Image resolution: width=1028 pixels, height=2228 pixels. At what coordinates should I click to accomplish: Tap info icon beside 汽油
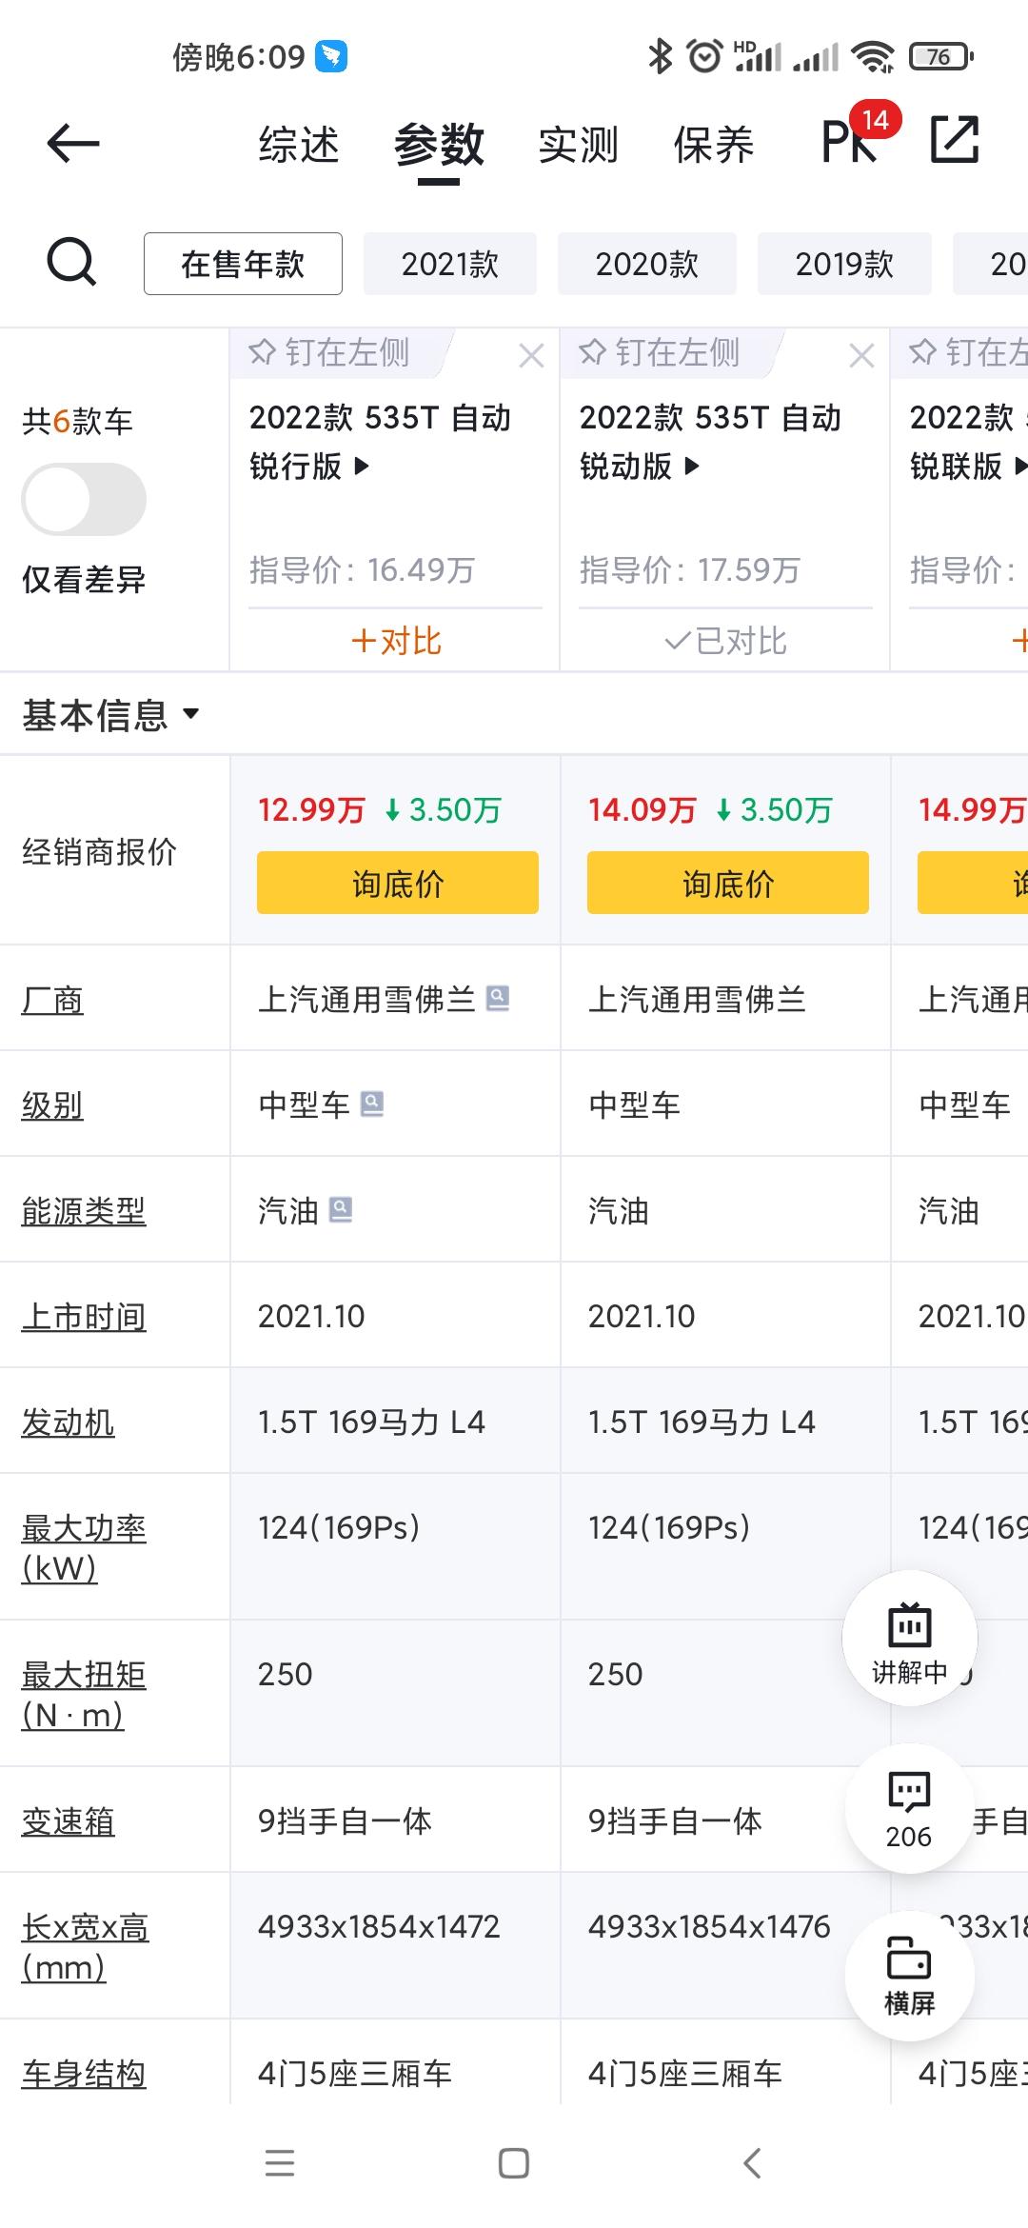[340, 1209]
